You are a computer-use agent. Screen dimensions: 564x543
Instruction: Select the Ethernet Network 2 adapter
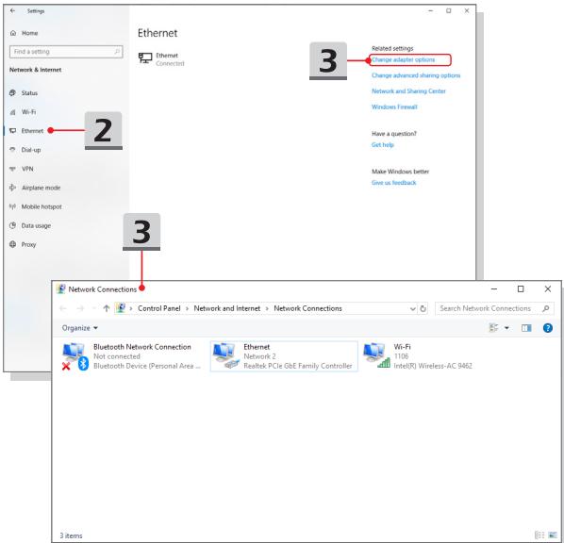coord(284,356)
